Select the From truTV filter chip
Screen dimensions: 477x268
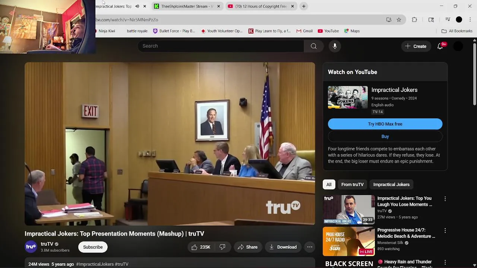click(353, 185)
